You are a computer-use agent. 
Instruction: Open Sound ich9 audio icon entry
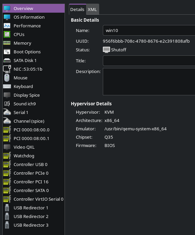(x=7, y=104)
